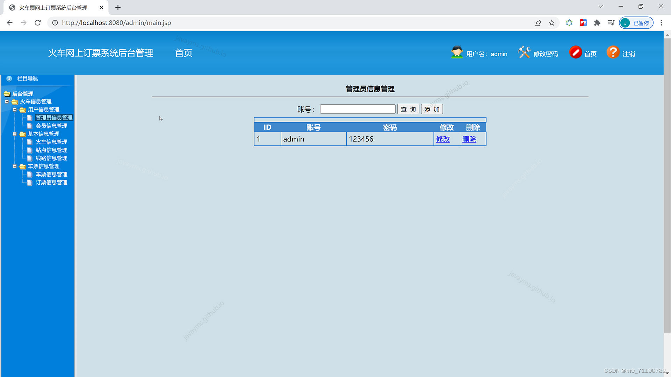Viewport: 671px width, 377px height.
Task: Click the 火车票网上订票系统后台管理 browser tab
Action: coord(56,8)
